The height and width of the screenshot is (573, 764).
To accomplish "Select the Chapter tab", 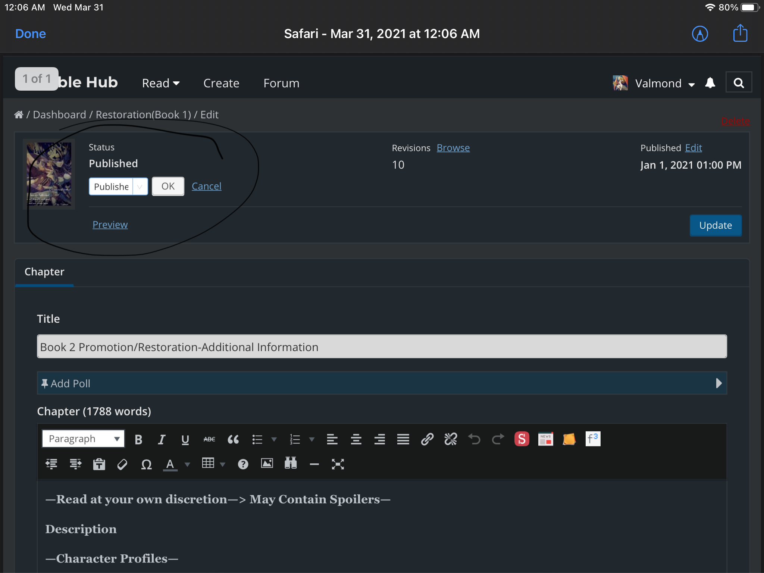I will pos(44,272).
